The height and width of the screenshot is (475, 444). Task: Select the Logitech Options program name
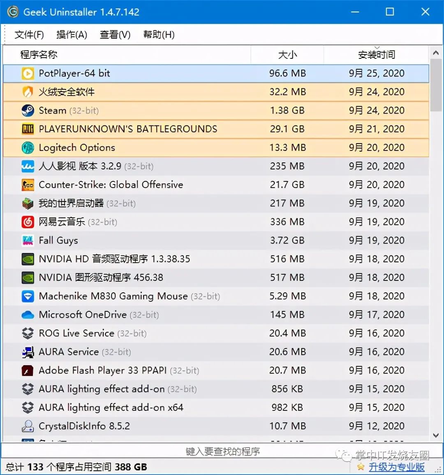pyautogui.click(x=77, y=148)
